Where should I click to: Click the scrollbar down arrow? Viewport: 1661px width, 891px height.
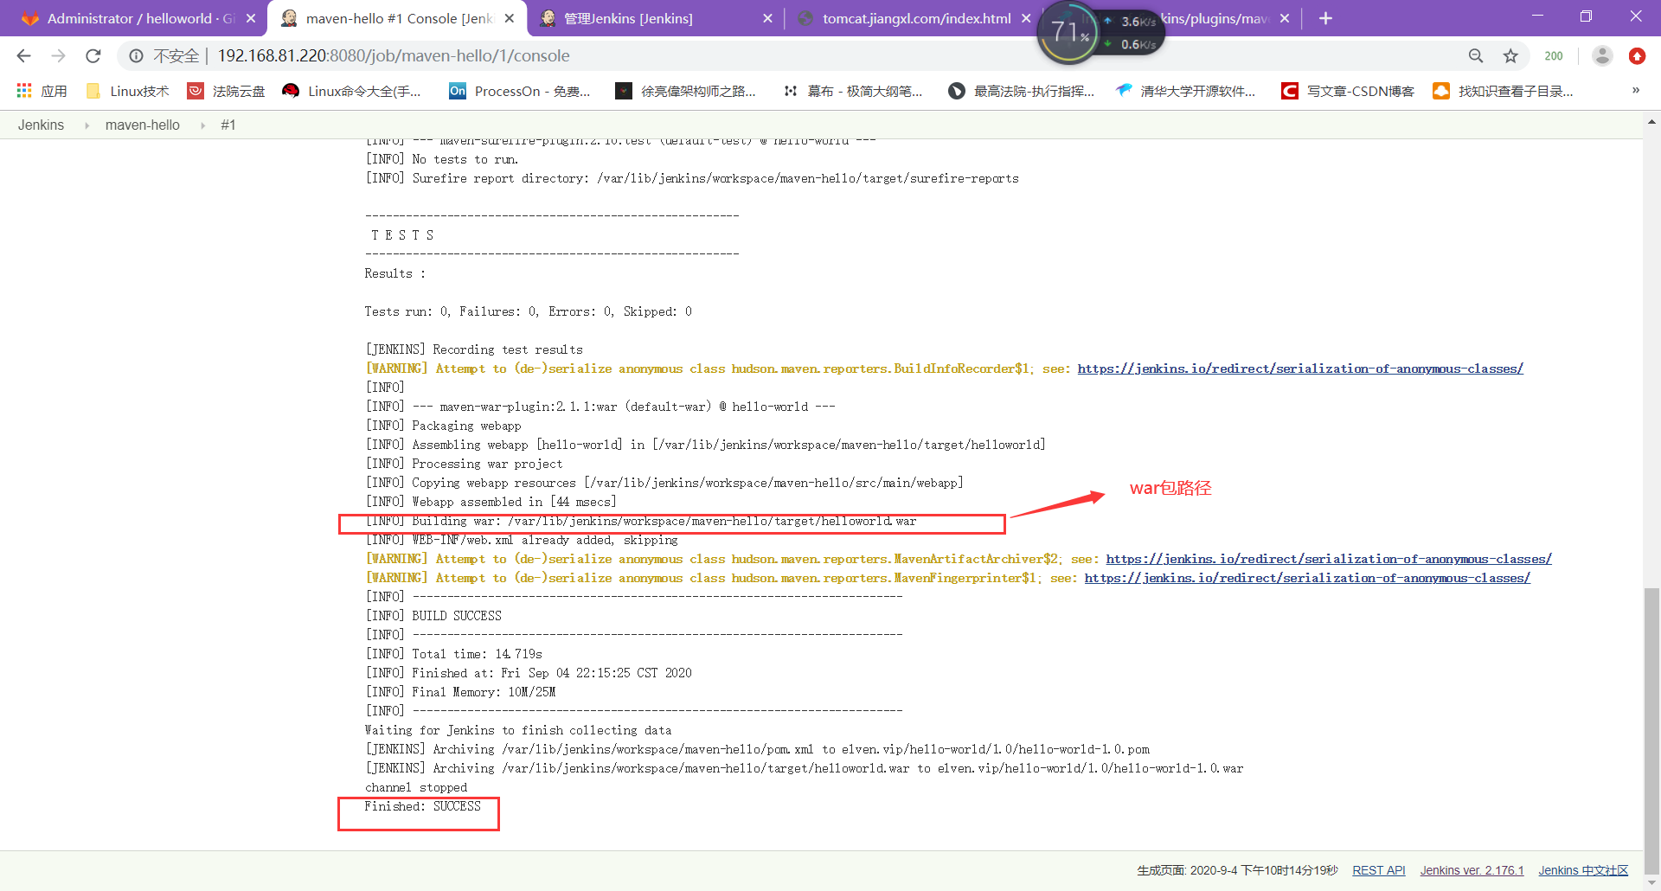click(x=1651, y=883)
